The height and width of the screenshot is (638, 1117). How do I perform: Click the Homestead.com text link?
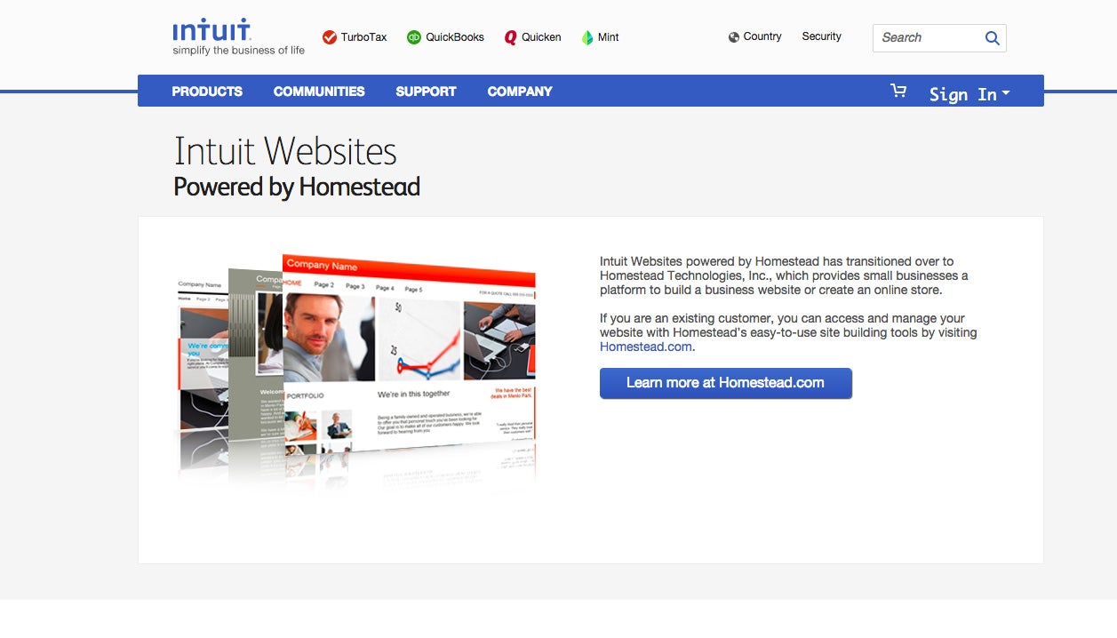pos(646,347)
